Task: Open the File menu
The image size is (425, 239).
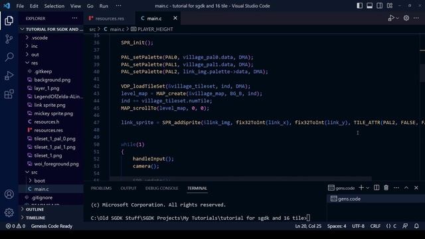Action: [20, 6]
